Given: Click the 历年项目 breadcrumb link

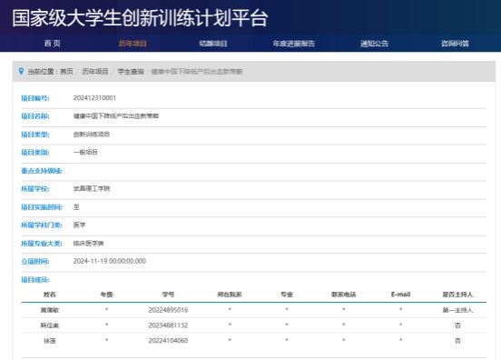Looking at the screenshot, I should coord(95,71).
